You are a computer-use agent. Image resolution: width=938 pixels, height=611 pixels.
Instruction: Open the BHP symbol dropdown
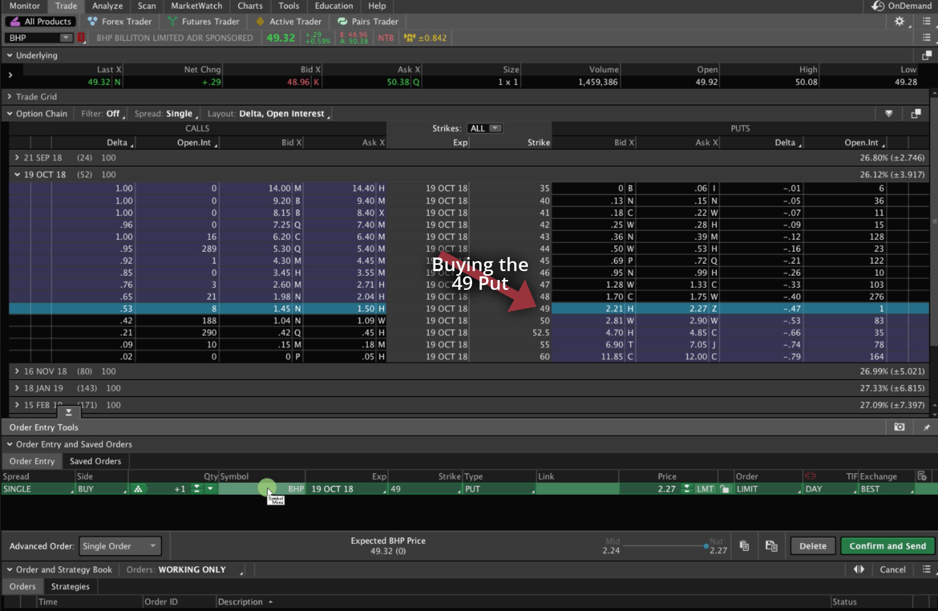tap(66, 38)
